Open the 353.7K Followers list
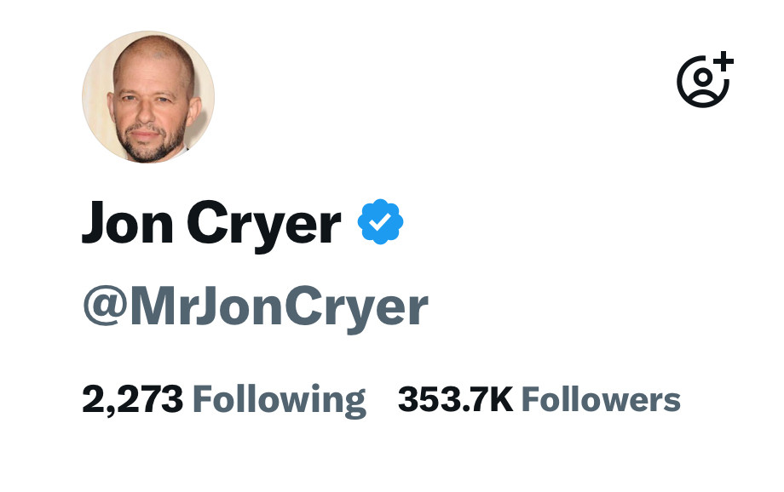Image resolution: width=784 pixels, height=492 pixels. [539, 399]
